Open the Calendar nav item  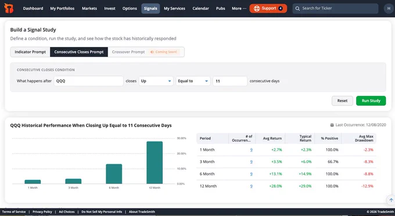(200, 8)
